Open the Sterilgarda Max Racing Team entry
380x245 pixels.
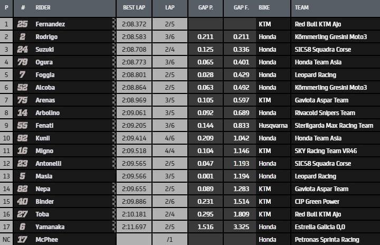(x=335, y=126)
